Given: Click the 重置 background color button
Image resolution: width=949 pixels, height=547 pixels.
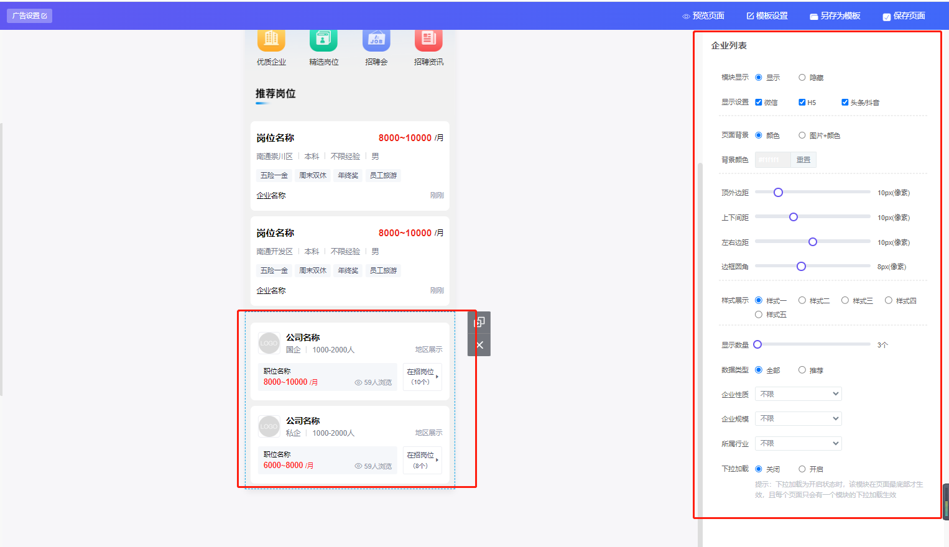Looking at the screenshot, I should [x=803, y=160].
